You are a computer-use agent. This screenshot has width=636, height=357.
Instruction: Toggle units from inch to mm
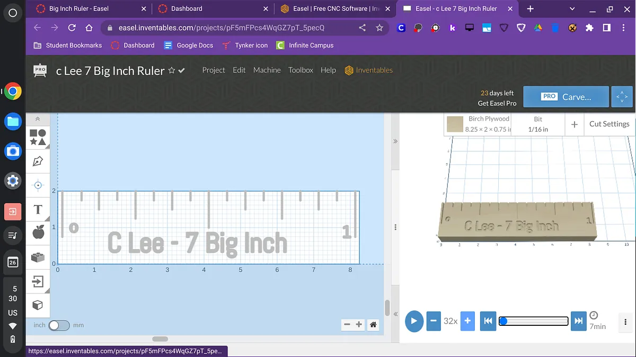(59, 325)
